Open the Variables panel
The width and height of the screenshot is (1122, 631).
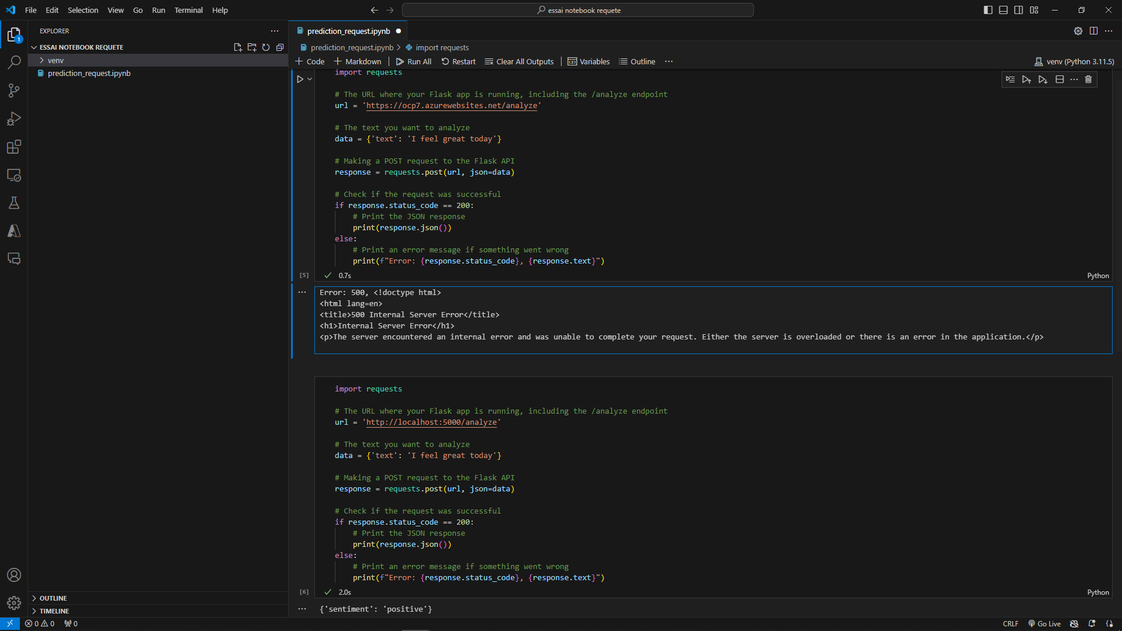coord(588,61)
